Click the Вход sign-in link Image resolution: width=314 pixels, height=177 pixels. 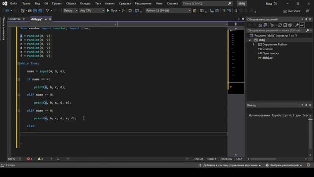269,4
